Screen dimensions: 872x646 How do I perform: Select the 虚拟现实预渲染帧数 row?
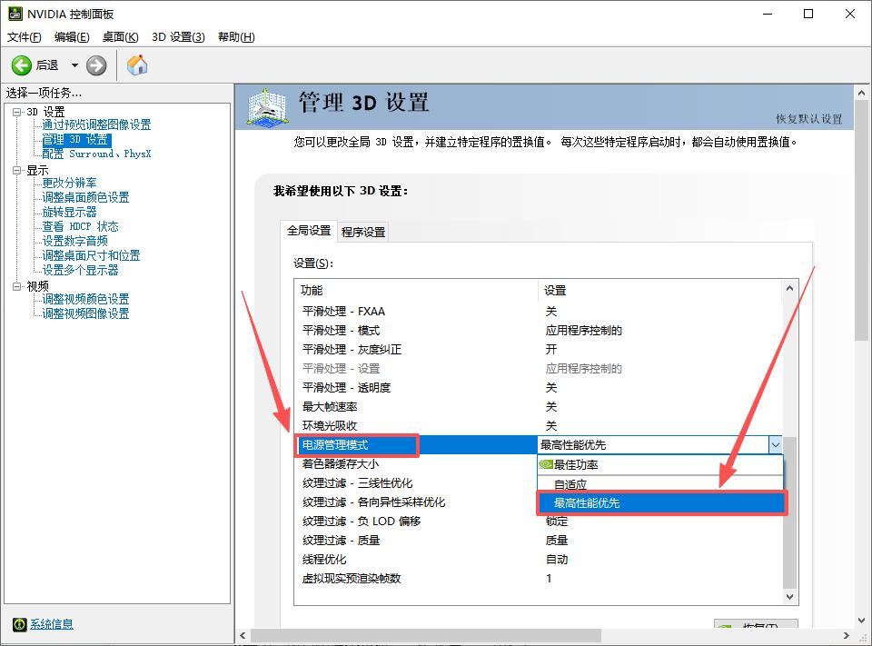(x=539, y=579)
